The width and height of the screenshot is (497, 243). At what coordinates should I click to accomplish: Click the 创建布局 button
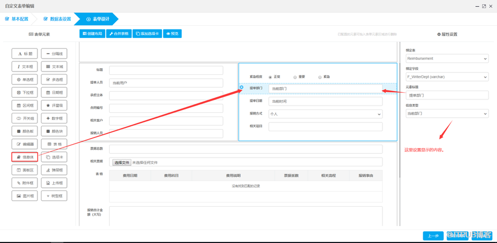click(x=92, y=34)
